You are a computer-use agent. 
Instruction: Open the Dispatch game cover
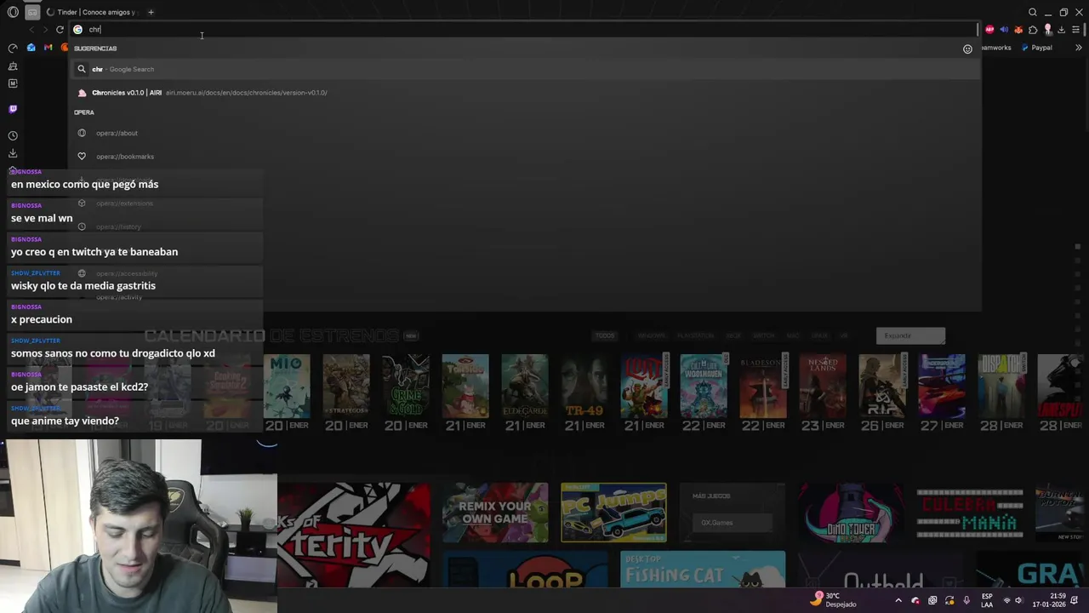coord(1001,386)
